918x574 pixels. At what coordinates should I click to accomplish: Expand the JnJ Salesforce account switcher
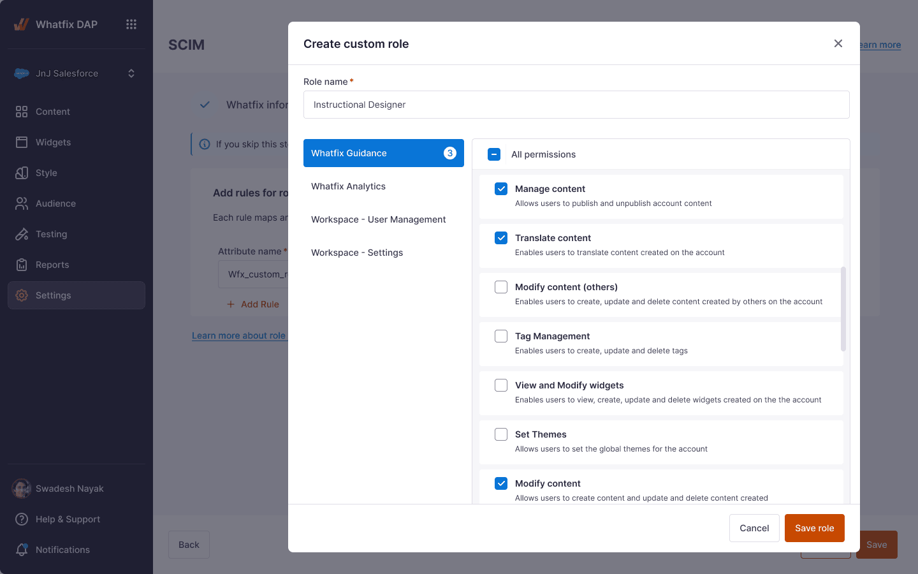click(131, 73)
